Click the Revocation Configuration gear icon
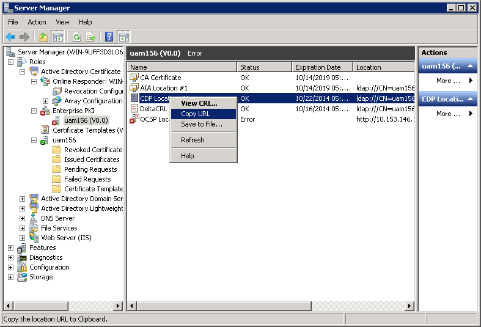Image resolution: width=481 pixels, height=327 pixels. pyautogui.click(x=57, y=91)
